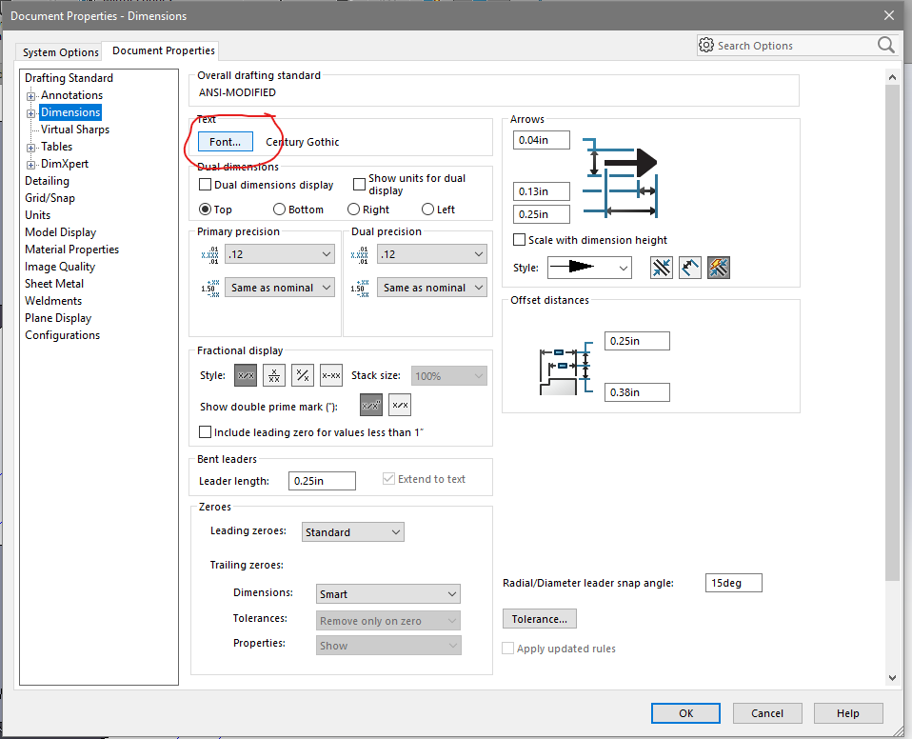
Task: Select the horizontal-bar stacked fraction style icon
Action: (x=274, y=375)
